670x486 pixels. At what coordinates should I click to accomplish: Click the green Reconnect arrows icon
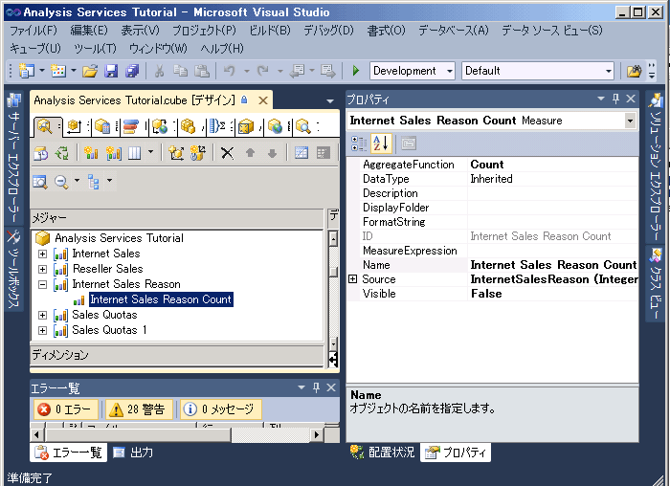tap(62, 153)
